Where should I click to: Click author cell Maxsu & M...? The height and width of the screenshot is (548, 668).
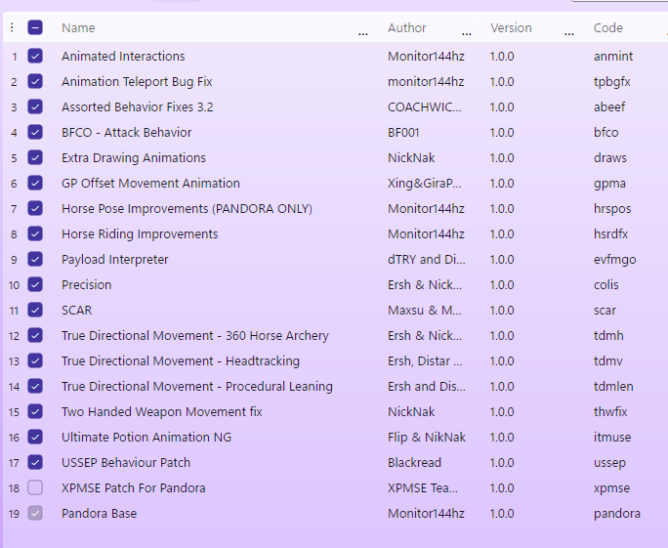(x=424, y=311)
